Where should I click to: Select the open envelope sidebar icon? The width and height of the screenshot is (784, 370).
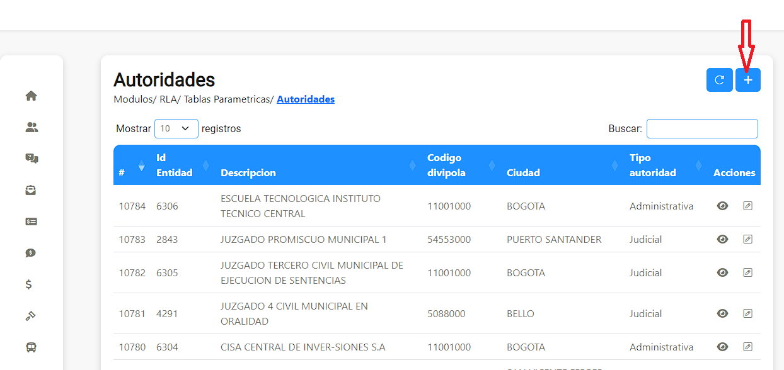(31, 190)
